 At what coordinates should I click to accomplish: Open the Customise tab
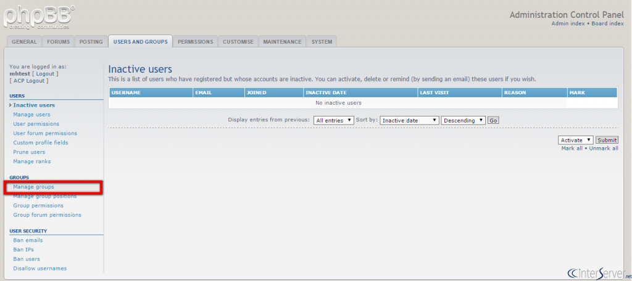pyautogui.click(x=238, y=42)
